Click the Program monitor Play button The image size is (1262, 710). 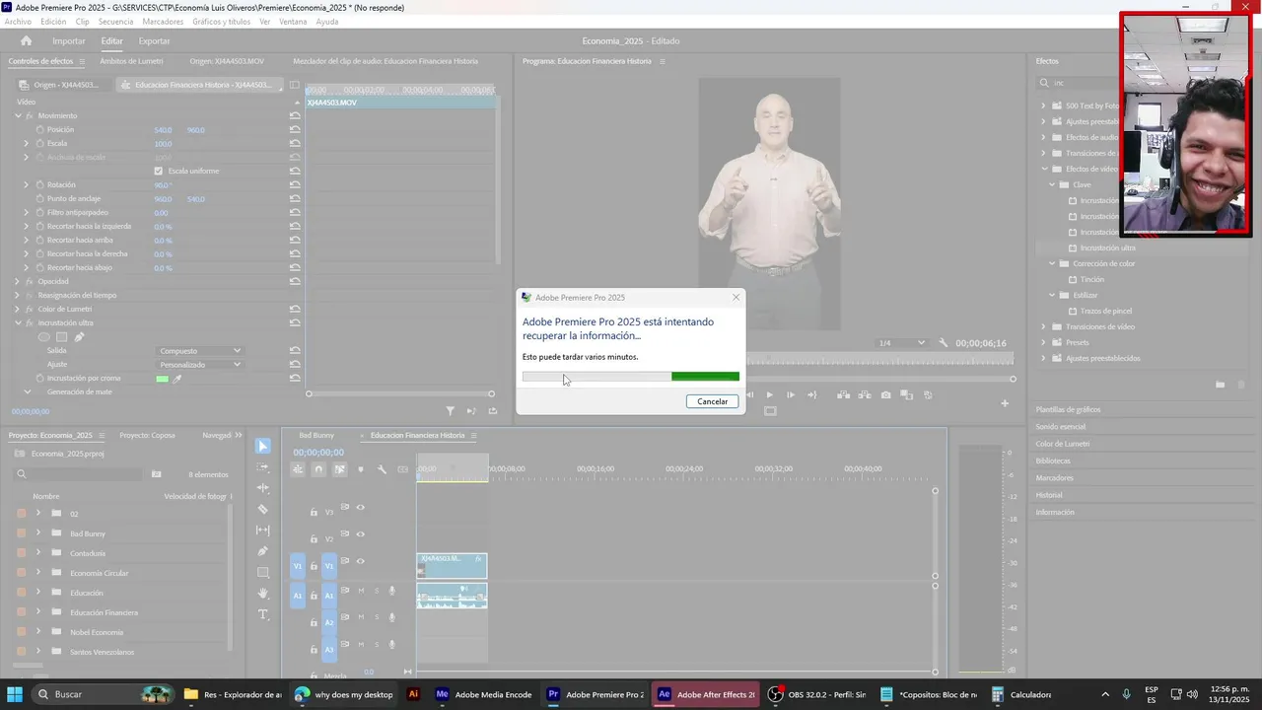[x=769, y=394]
